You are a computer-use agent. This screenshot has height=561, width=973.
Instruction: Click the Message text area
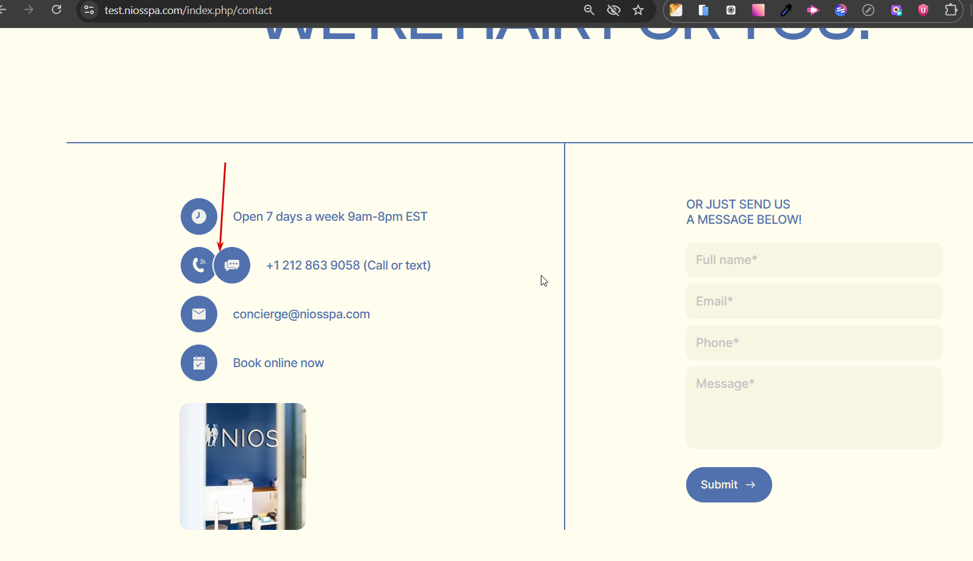pyautogui.click(x=814, y=407)
